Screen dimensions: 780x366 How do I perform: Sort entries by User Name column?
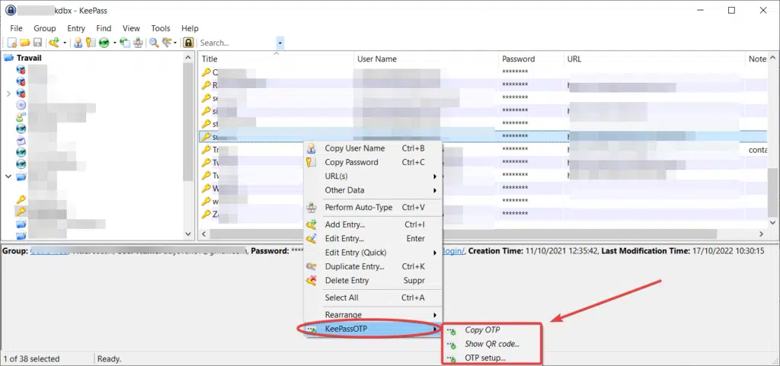coord(427,59)
